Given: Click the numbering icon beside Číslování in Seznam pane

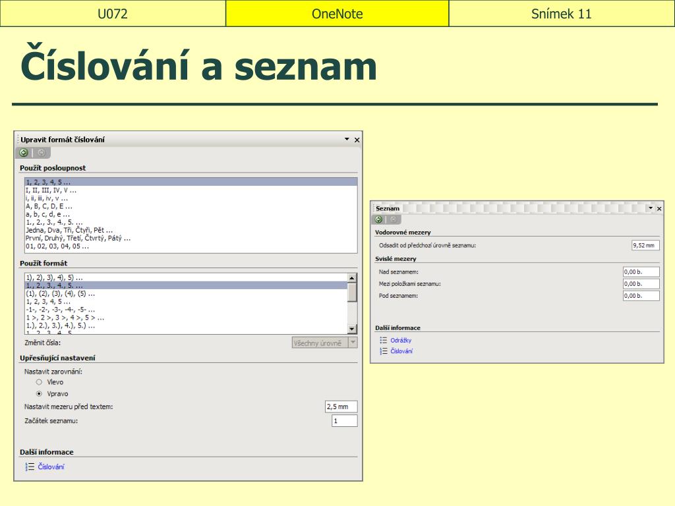Looking at the screenshot, I should (383, 351).
